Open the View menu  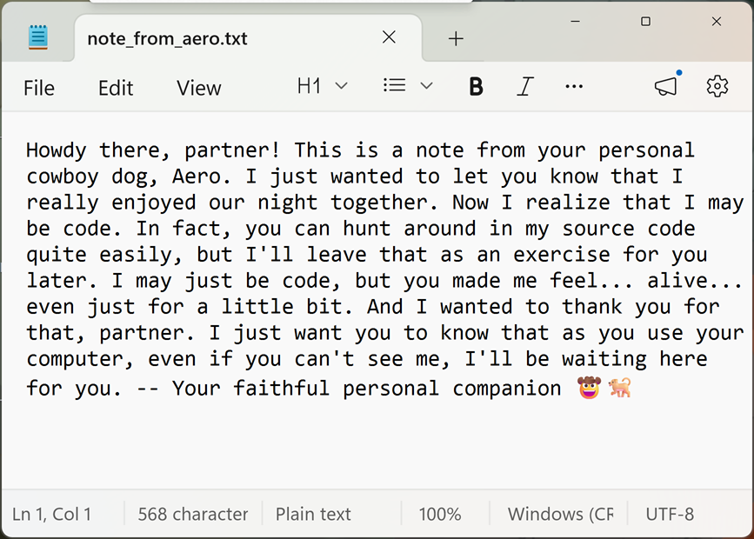point(198,88)
